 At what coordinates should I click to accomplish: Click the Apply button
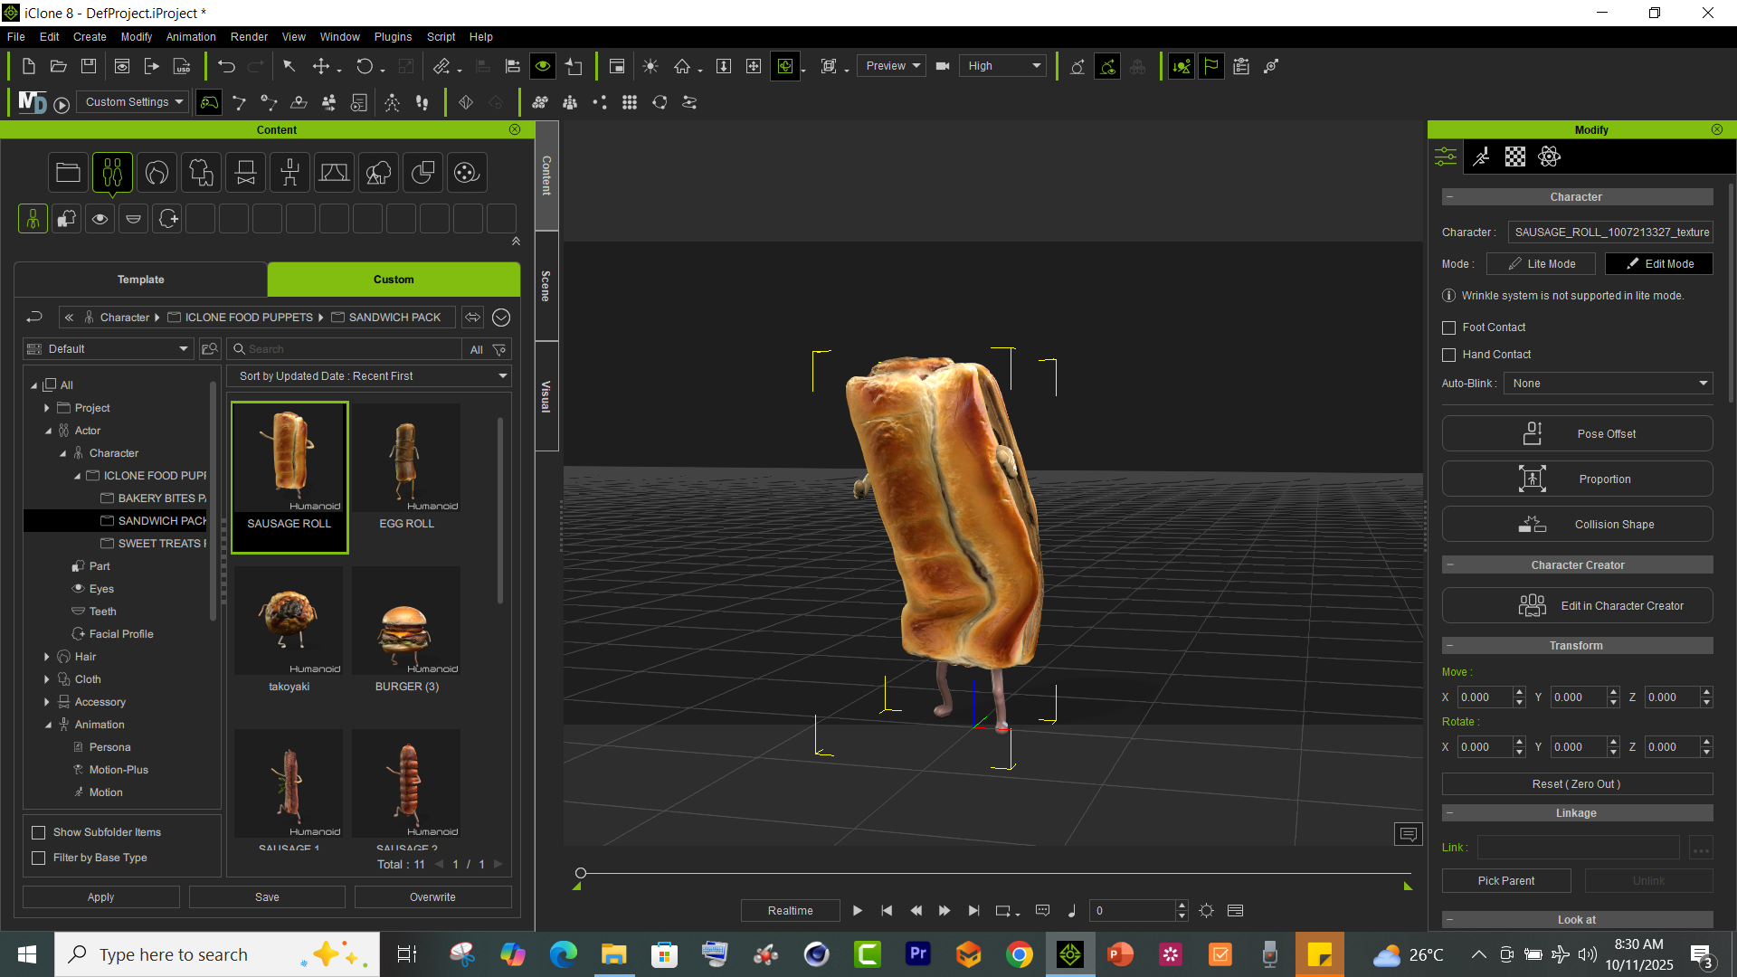pos(101,897)
